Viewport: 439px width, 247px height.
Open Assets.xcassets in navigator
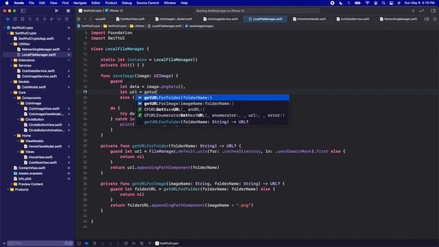click(30, 174)
